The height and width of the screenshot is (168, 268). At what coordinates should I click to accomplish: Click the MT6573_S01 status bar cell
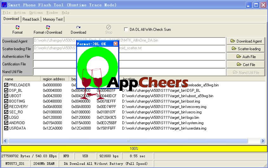15,164
